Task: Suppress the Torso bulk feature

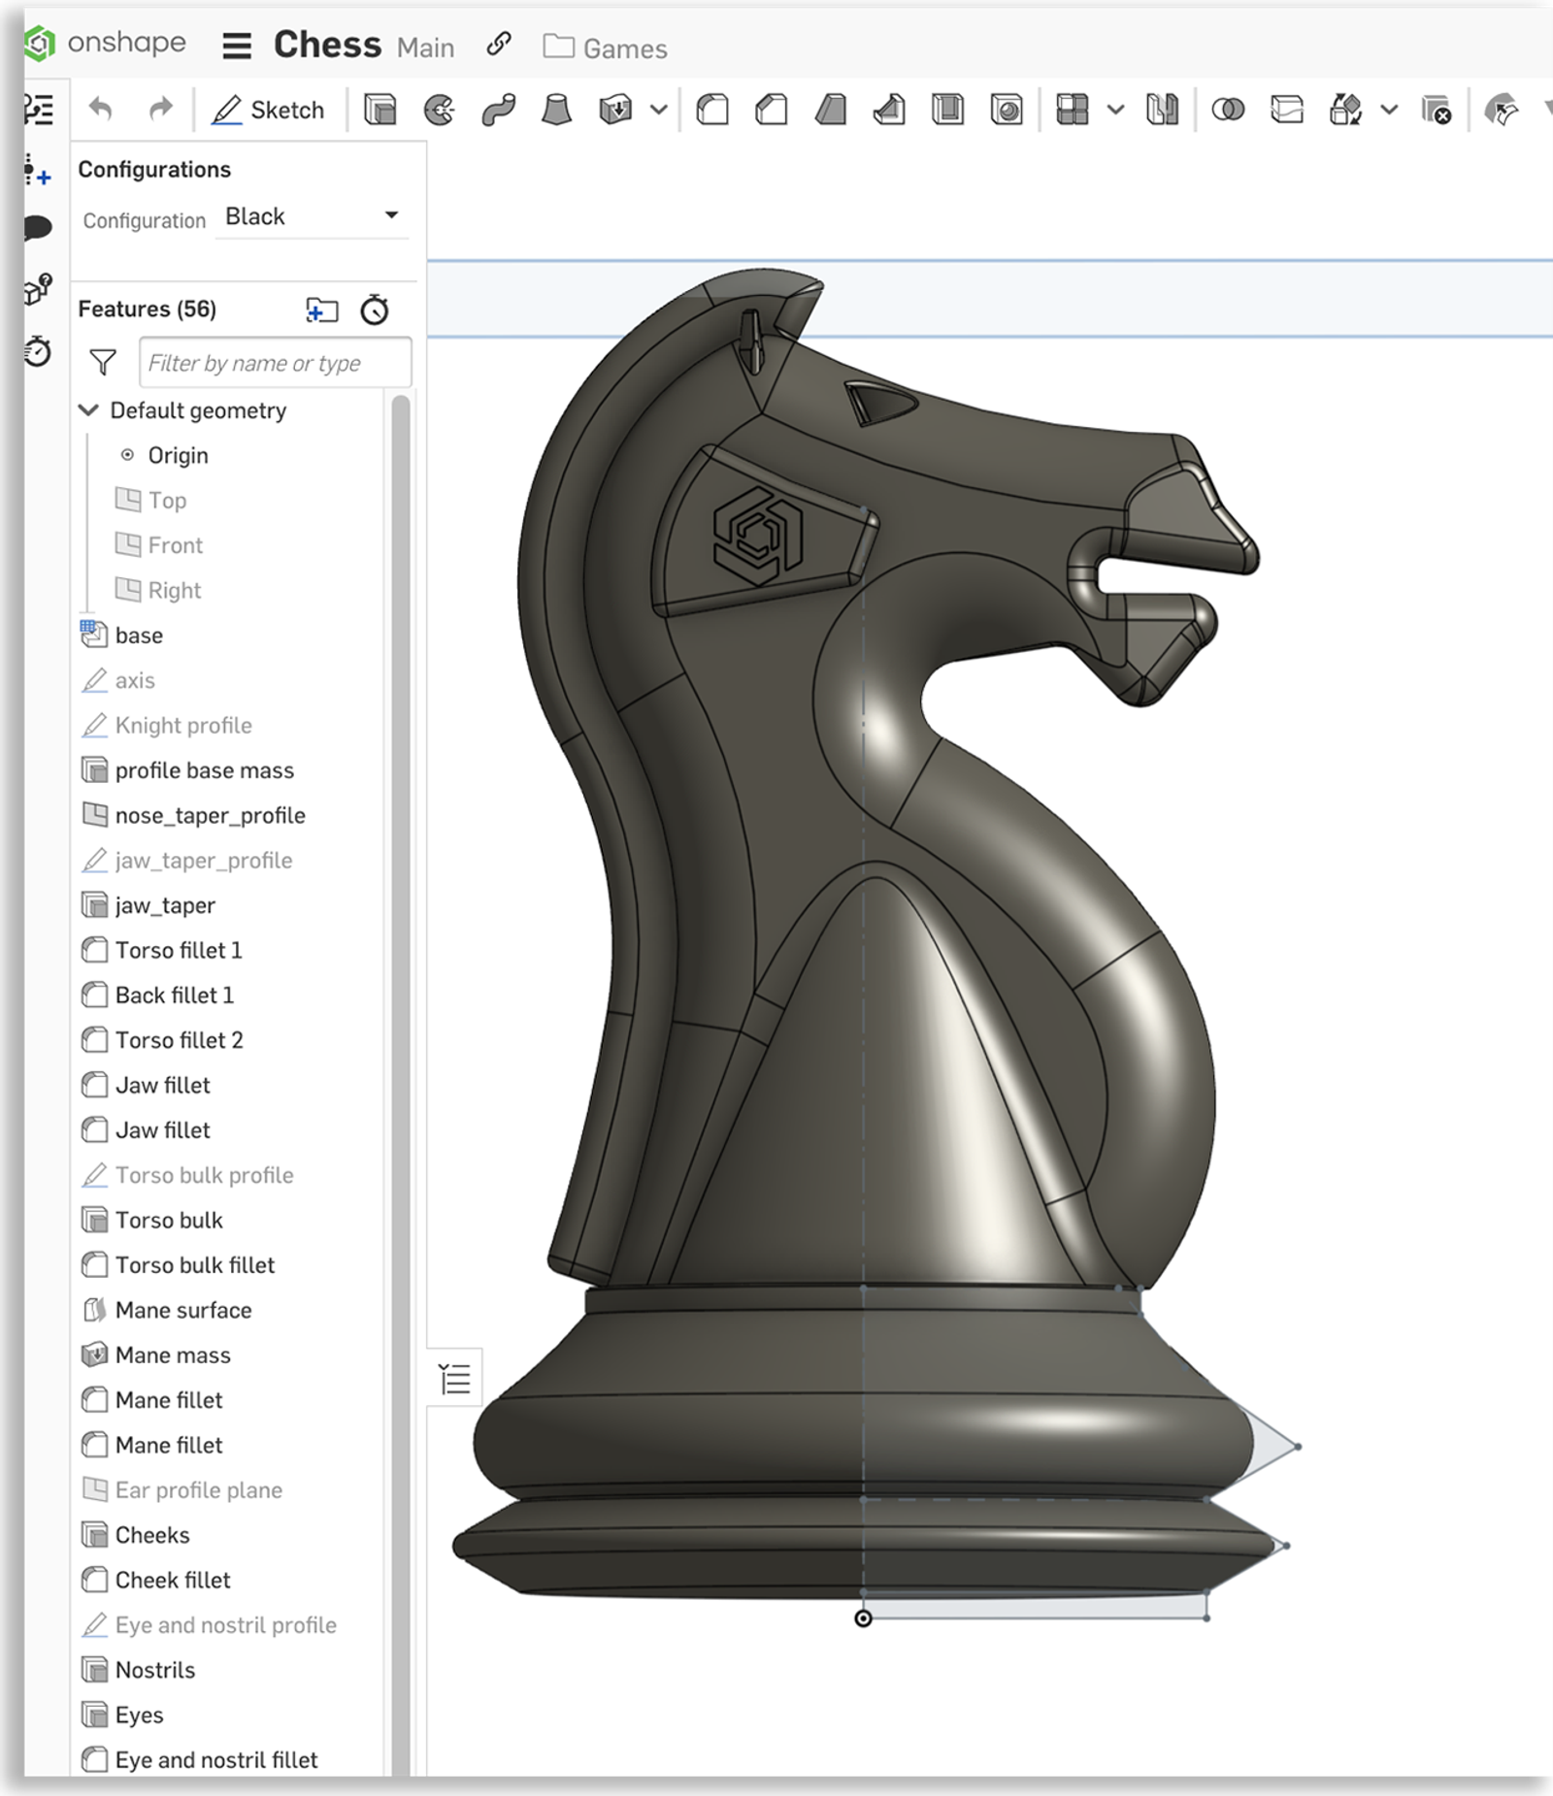Action: [170, 1220]
